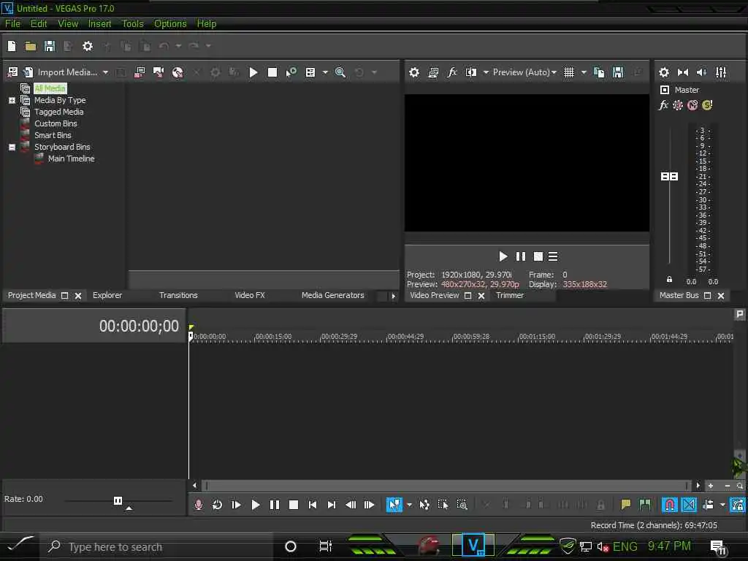Expand Media By Type tree node
This screenshot has width=748, height=561.
pos(12,100)
